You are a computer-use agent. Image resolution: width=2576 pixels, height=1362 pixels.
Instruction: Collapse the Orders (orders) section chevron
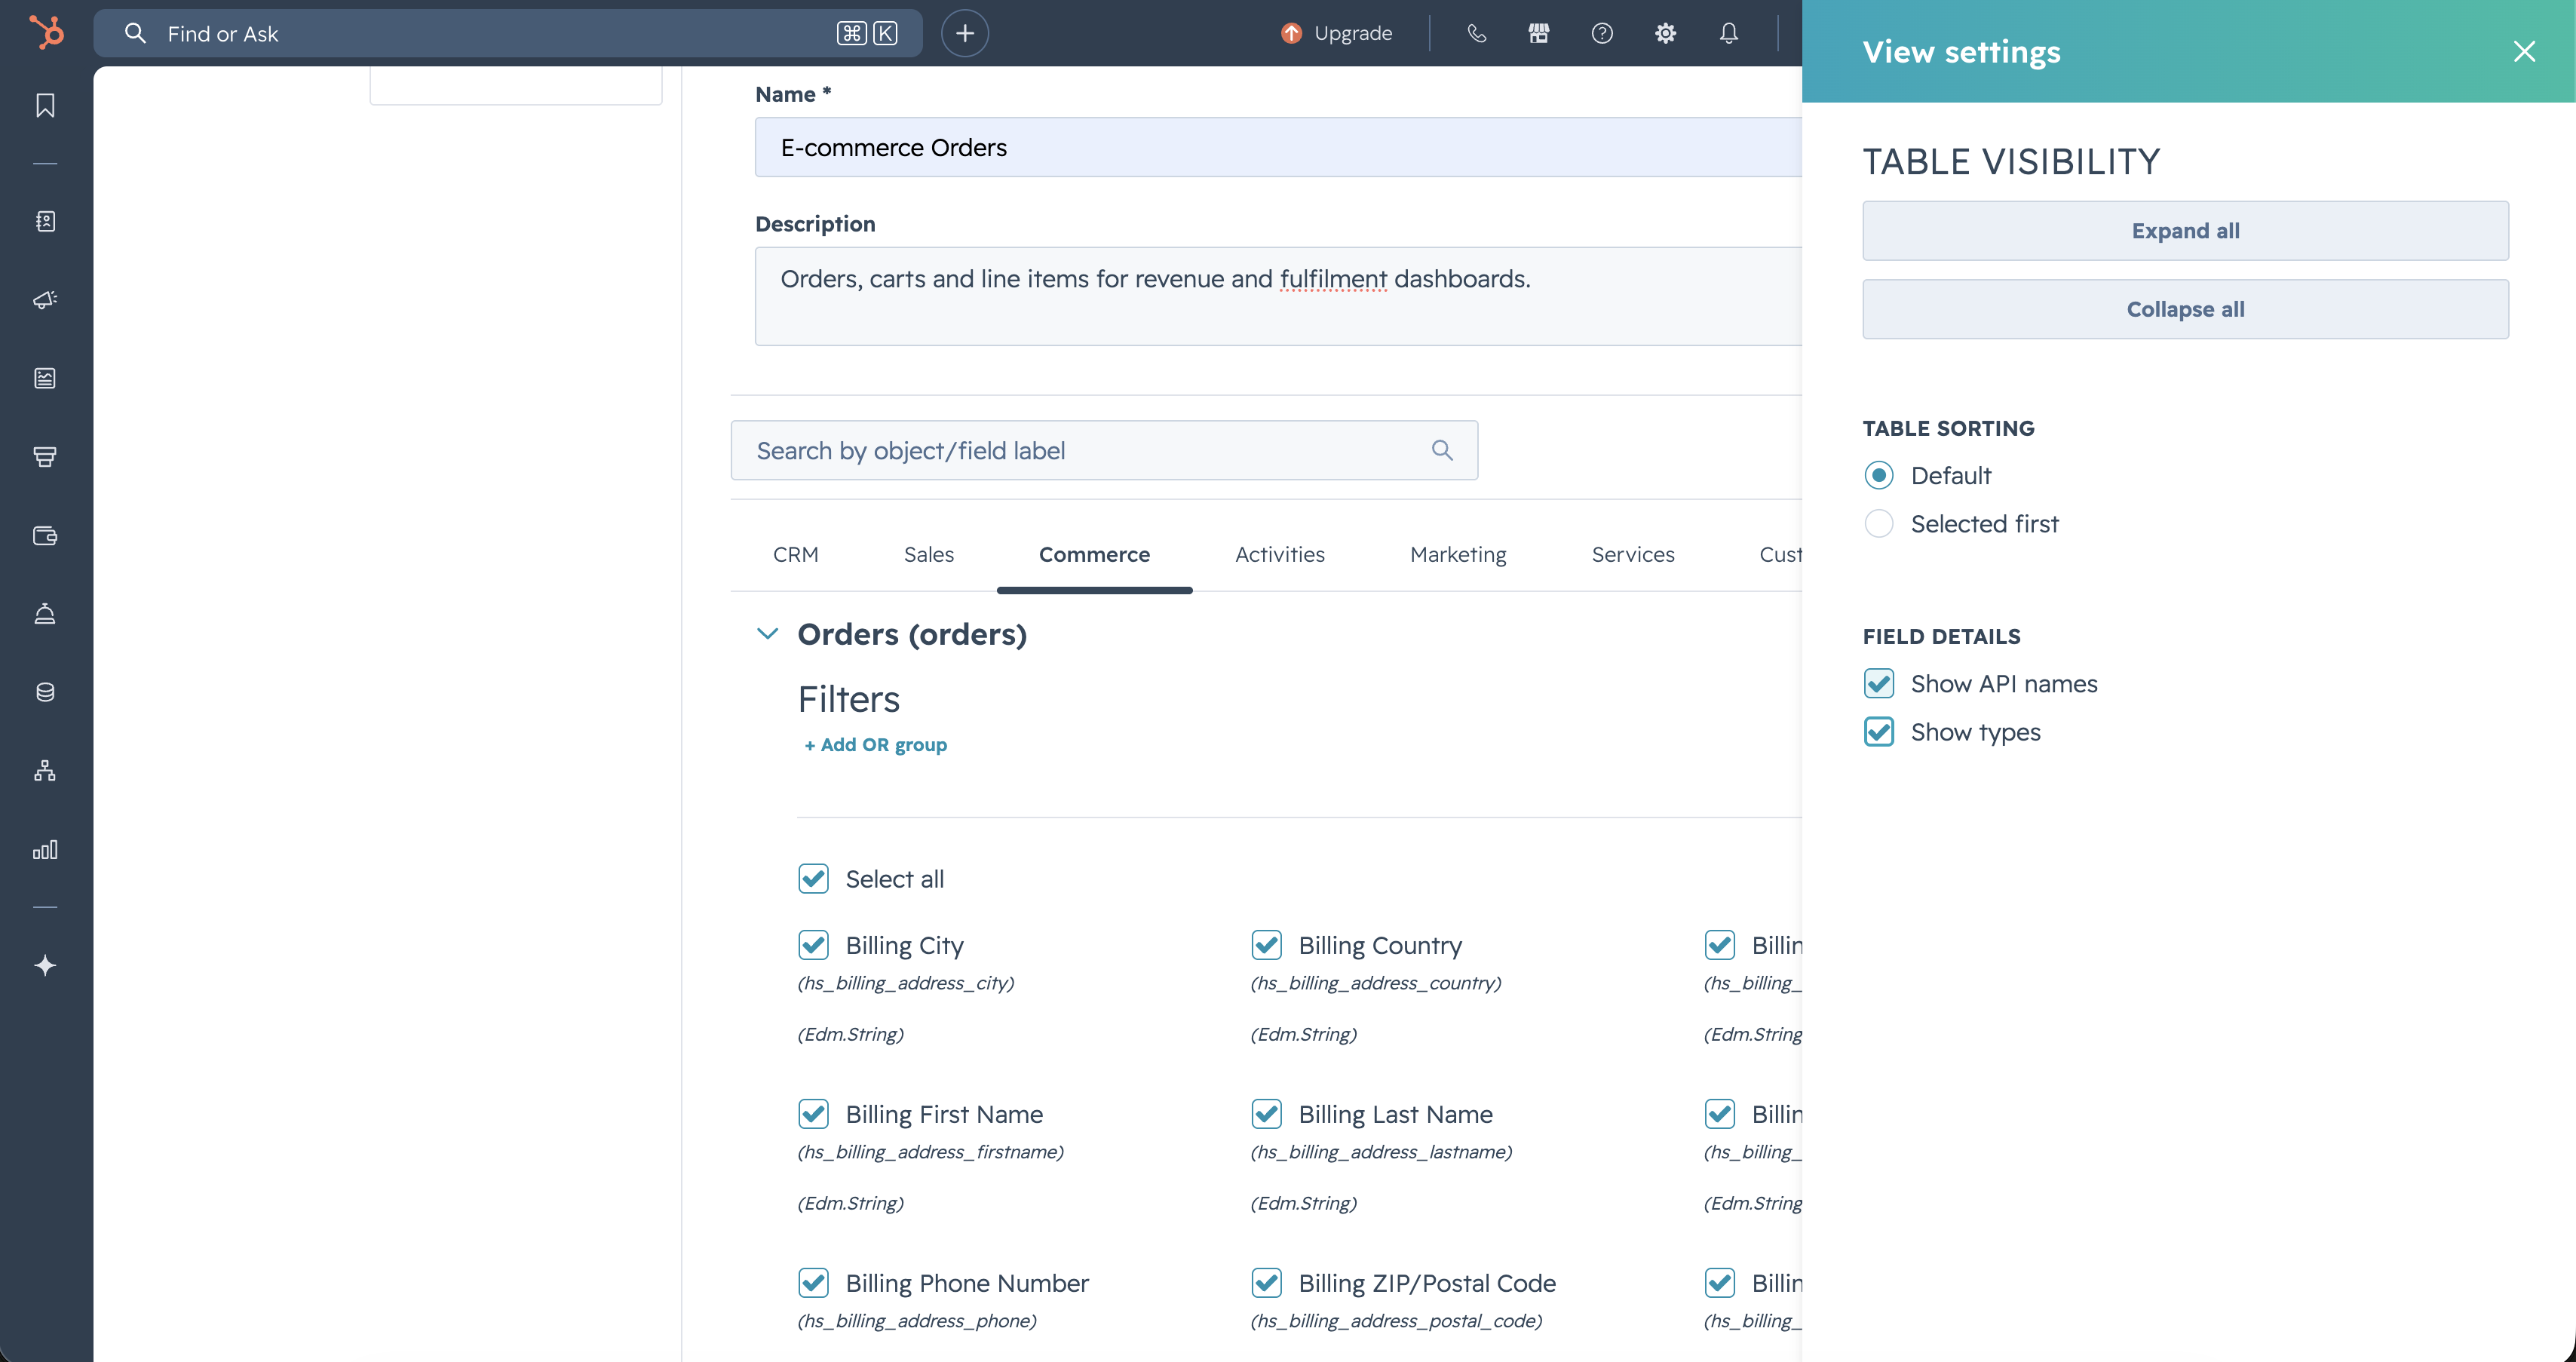pos(767,633)
